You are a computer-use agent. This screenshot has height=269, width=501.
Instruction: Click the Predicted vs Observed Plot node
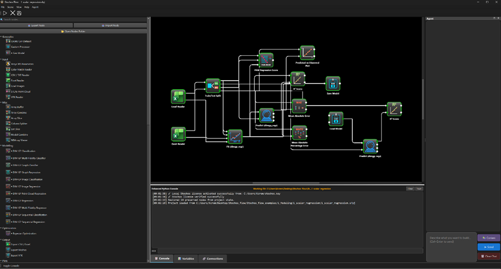tap(307, 53)
